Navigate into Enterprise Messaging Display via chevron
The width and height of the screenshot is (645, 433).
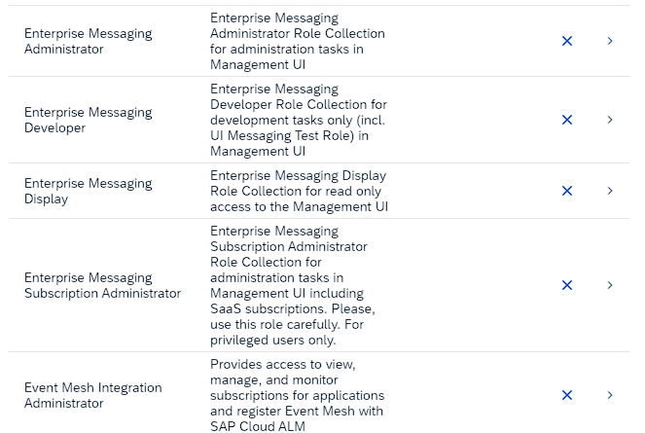[x=610, y=191]
